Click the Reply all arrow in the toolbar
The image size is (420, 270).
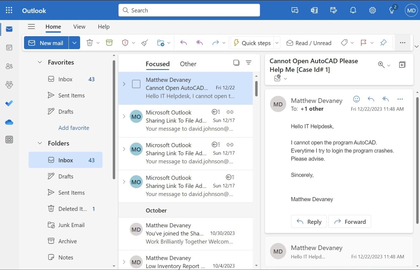pyautogui.click(x=199, y=43)
